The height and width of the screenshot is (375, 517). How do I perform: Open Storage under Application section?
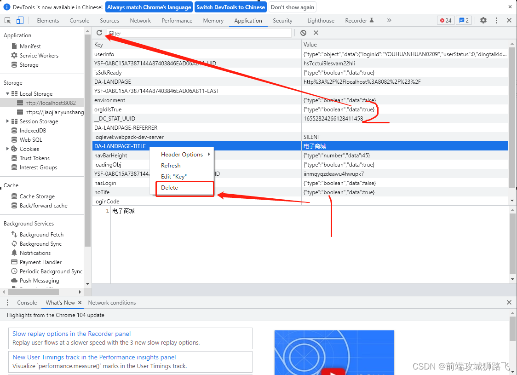click(29, 64)
